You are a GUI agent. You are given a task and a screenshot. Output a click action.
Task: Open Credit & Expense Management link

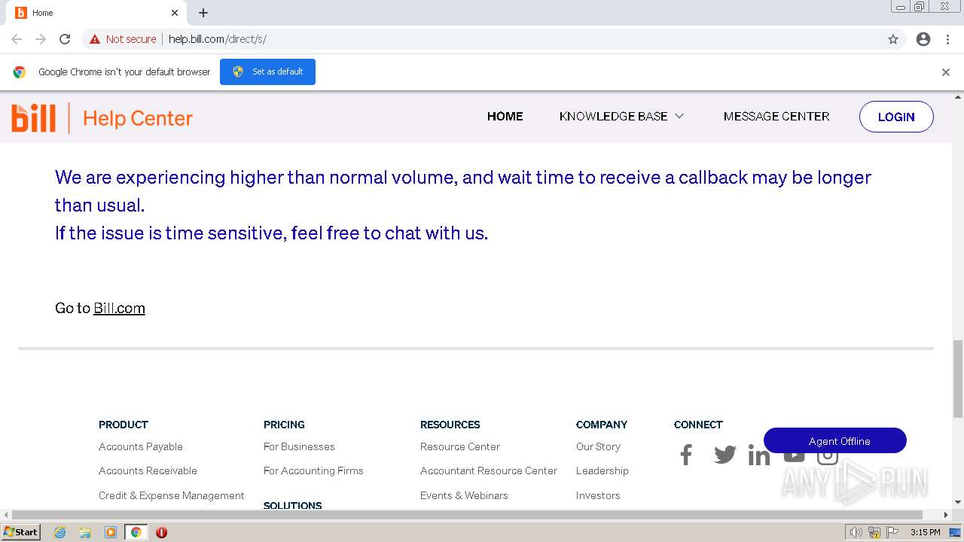point(172,495)
